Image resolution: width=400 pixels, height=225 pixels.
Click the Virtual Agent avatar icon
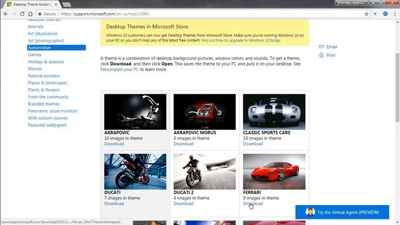tap(310, 212)
